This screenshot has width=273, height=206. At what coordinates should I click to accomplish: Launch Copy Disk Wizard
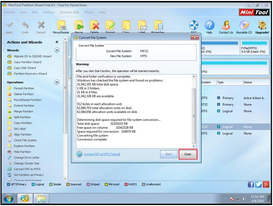pyautogui.click(x=25, y=68)
